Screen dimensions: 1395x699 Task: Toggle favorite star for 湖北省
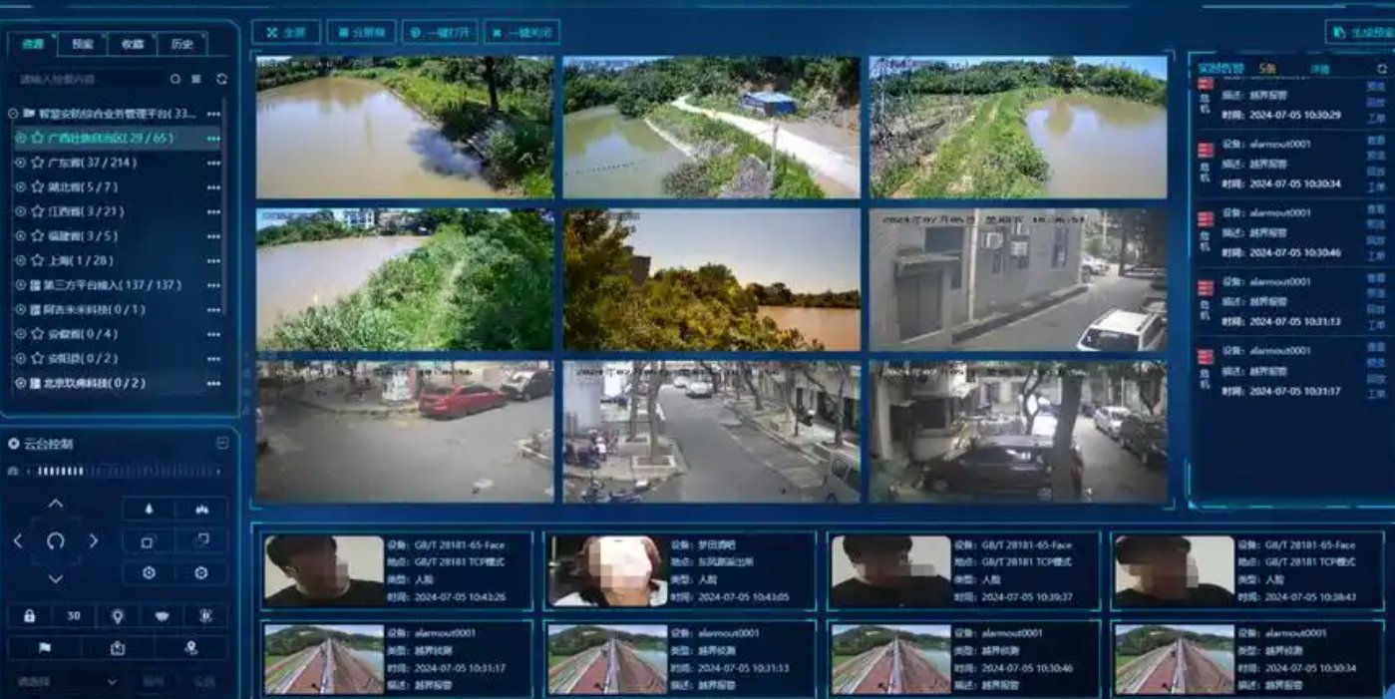(x=37, y=187)
